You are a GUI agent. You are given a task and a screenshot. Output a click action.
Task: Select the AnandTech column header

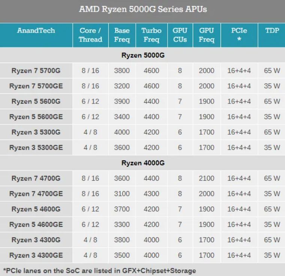click(36, 31)
